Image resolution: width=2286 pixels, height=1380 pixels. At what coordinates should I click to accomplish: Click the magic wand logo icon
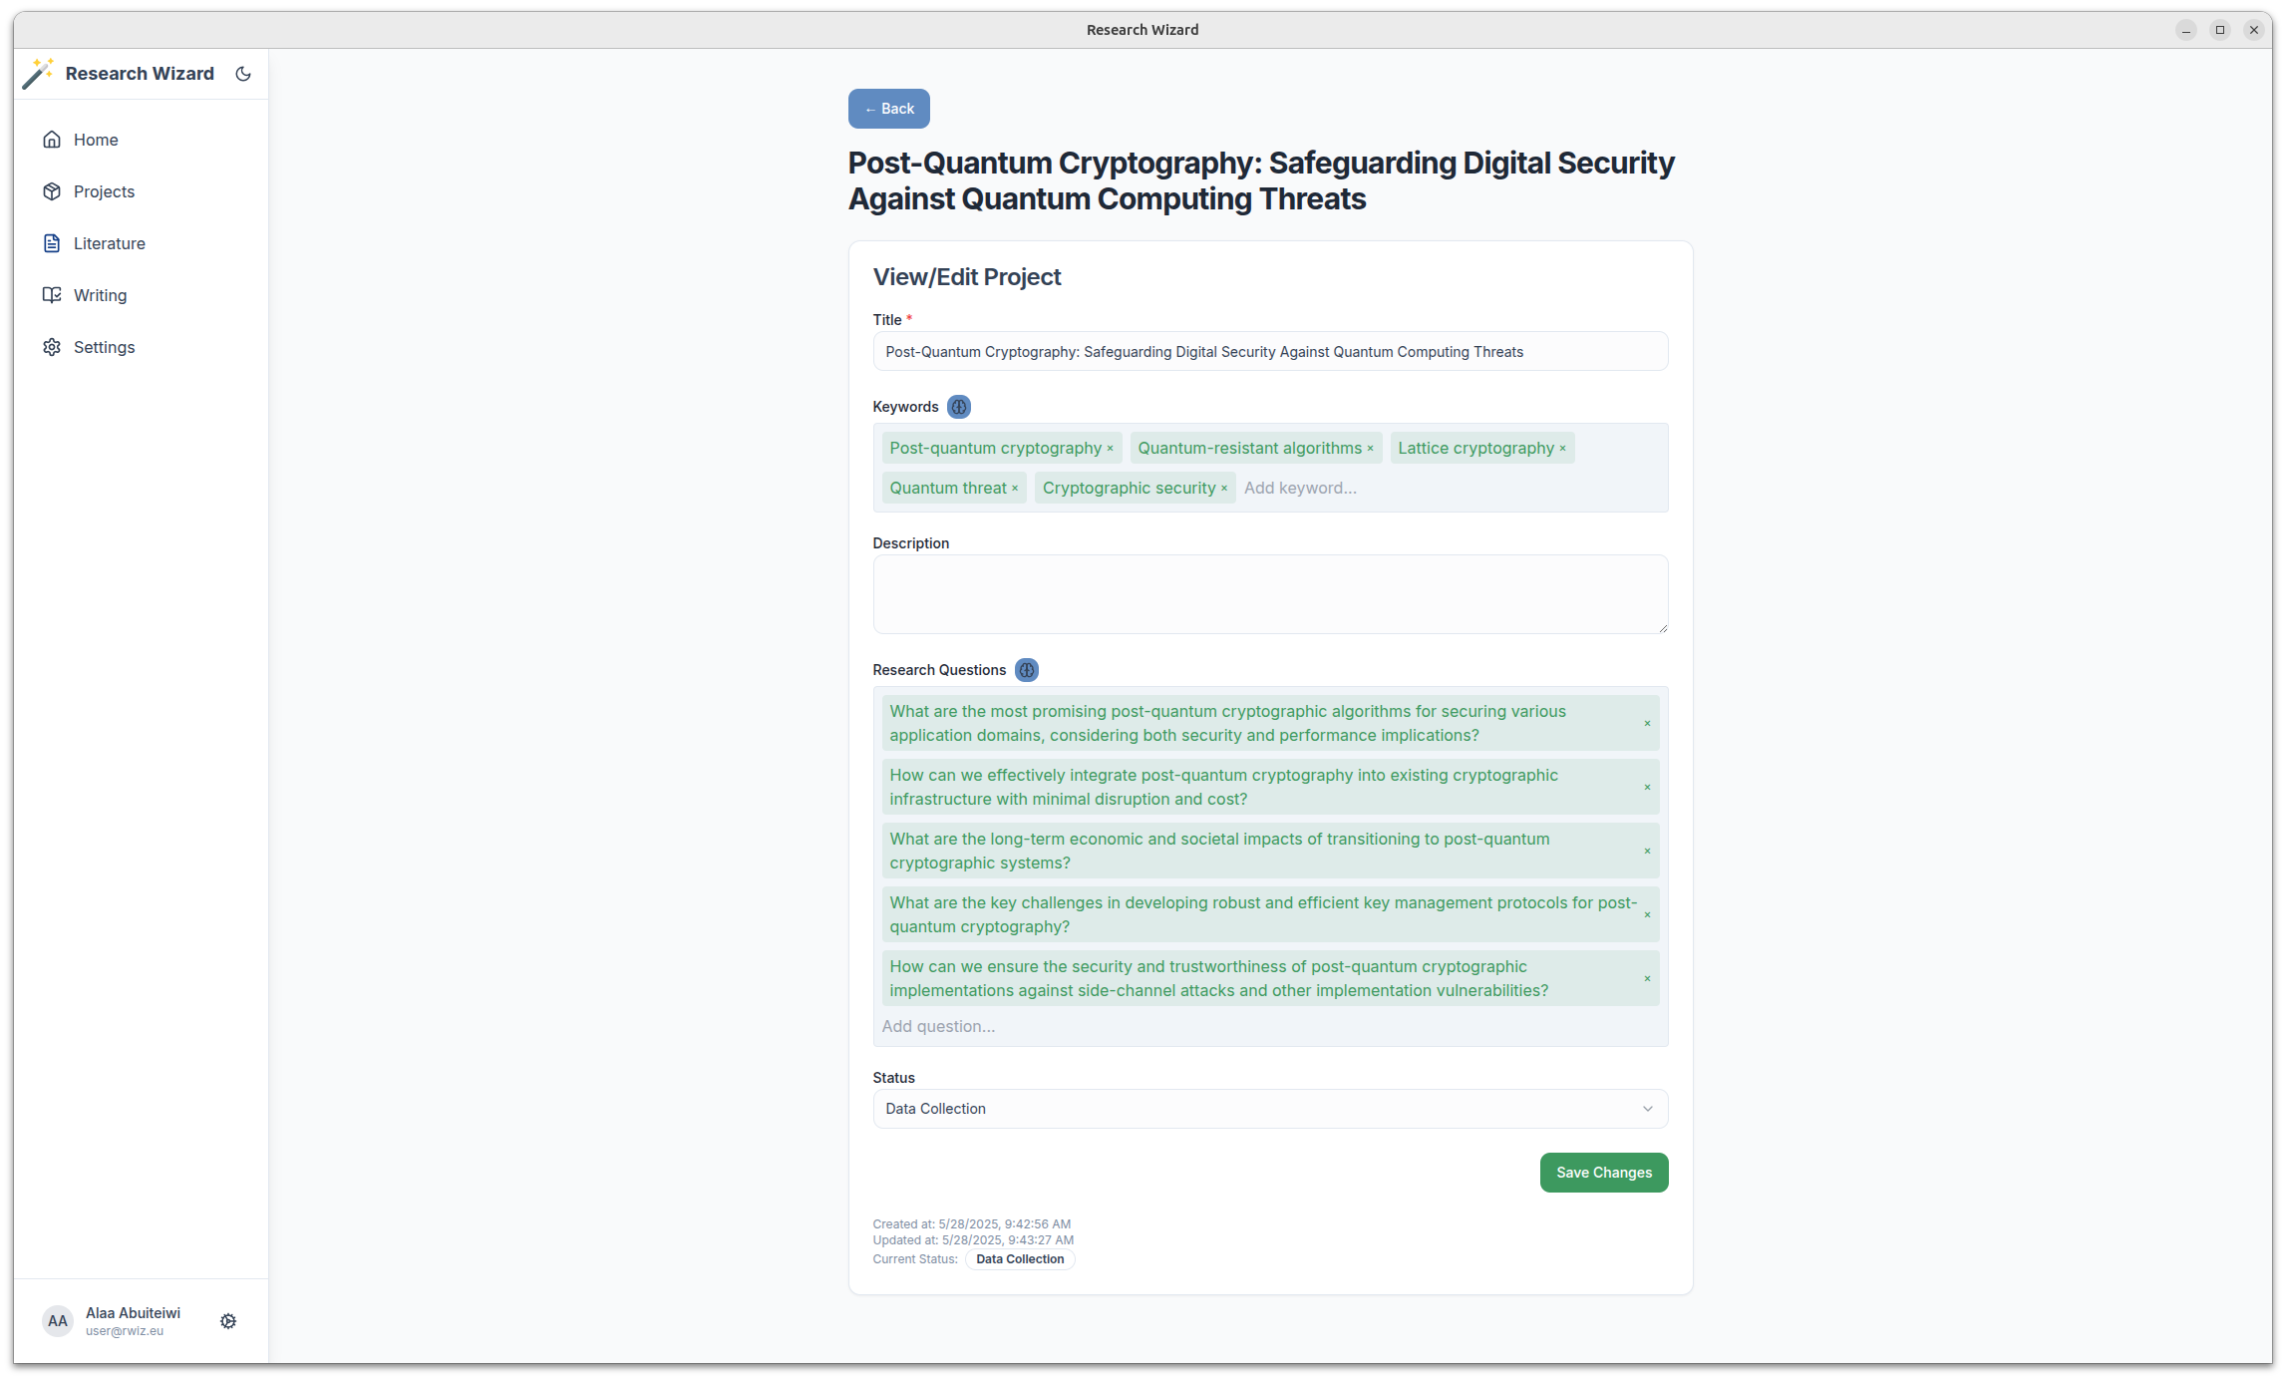38,73
